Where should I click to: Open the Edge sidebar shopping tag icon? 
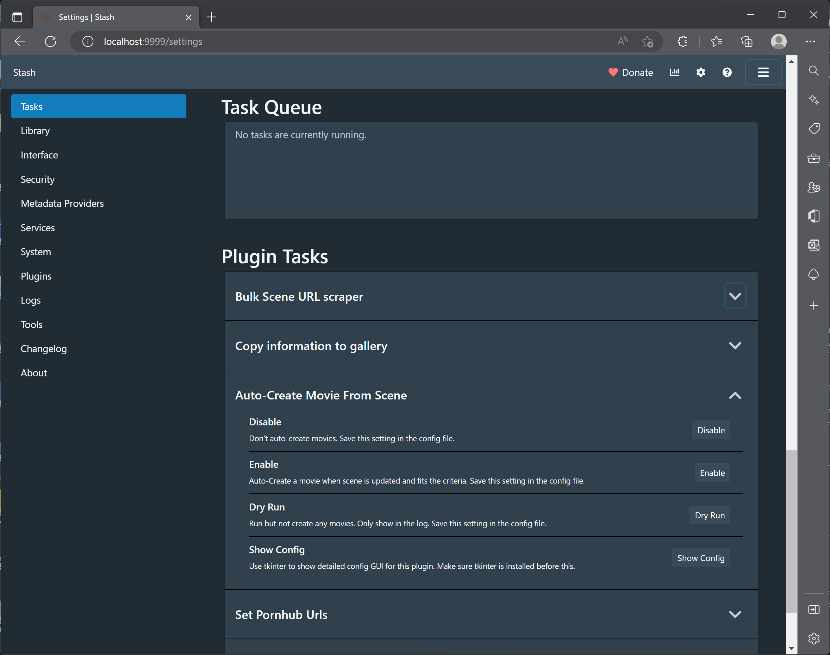tap(814, 128)
